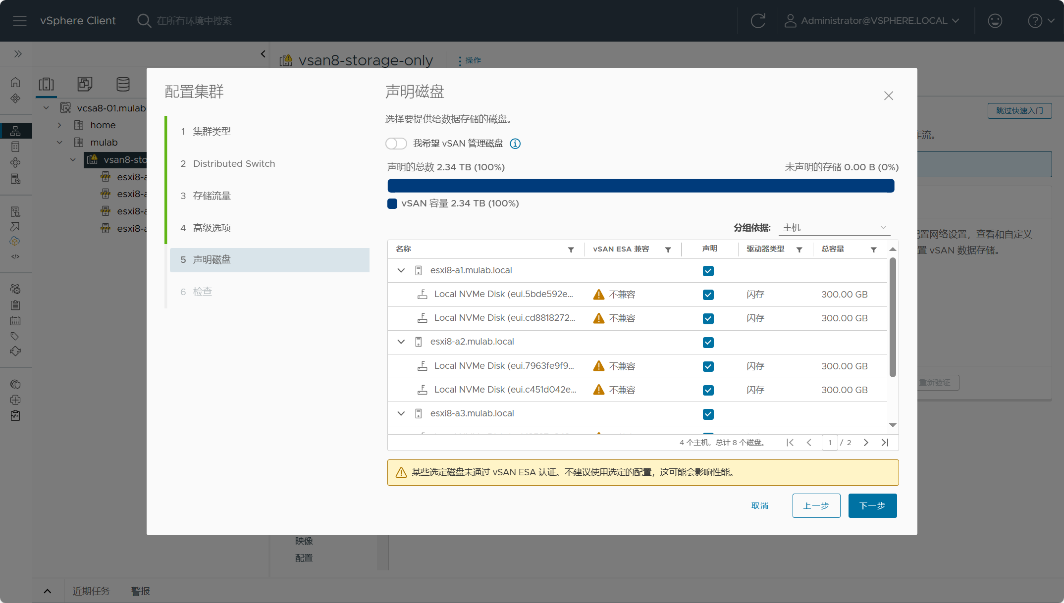Image resolution: width=1064 pixels, height=603 pixels.
Task: Click incompatibility warning icon for eui.5bde592e disk
Action: click(x=599, y=295)
